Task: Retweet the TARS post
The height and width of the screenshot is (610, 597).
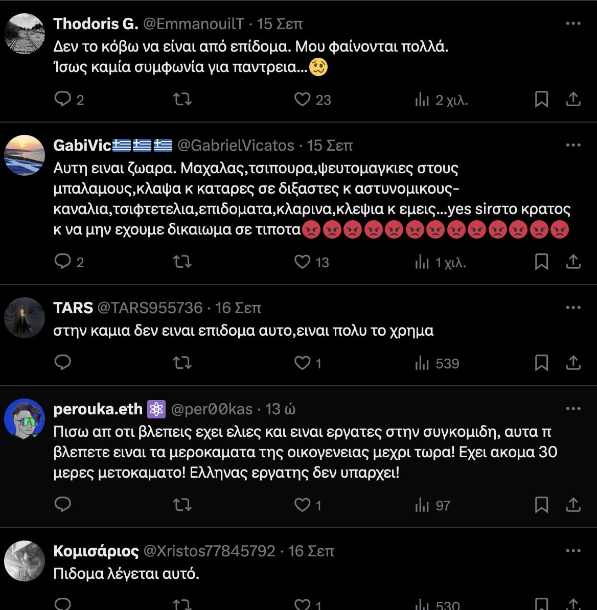Action: (x=182, y=363)
